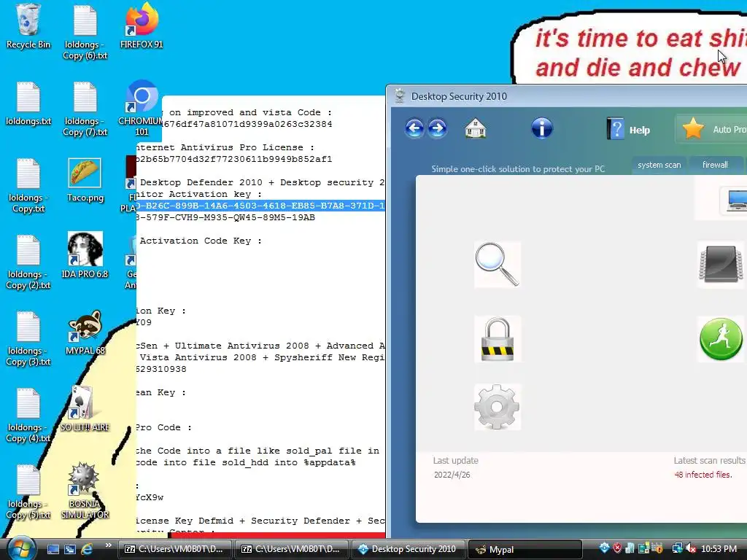Activate Desktop Security 2010 taskbar button
Image resolution: width=747 pixels, height=560 pixels.
(408, 549)
